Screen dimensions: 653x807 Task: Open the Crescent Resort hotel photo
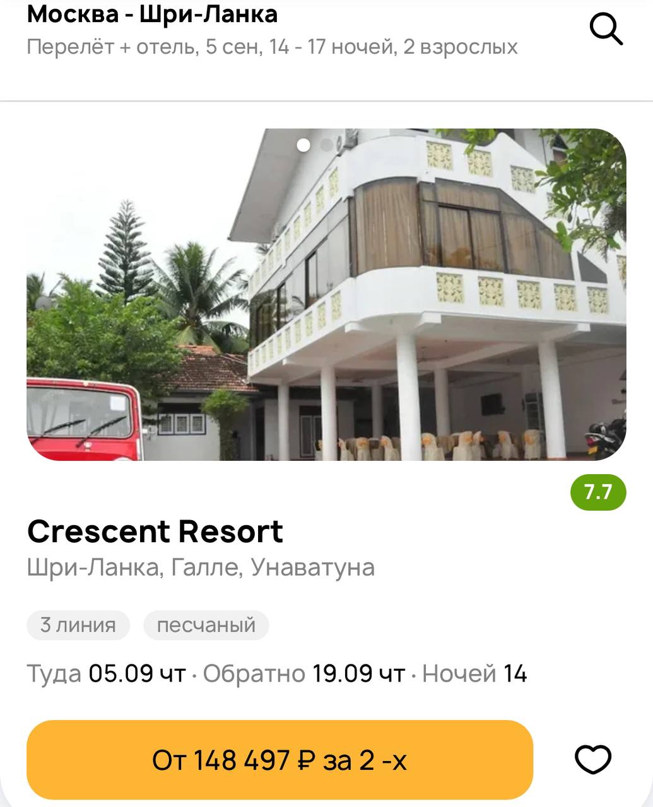click(x=326, y=294)
